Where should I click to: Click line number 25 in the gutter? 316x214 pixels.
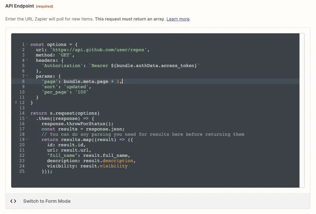22,171
